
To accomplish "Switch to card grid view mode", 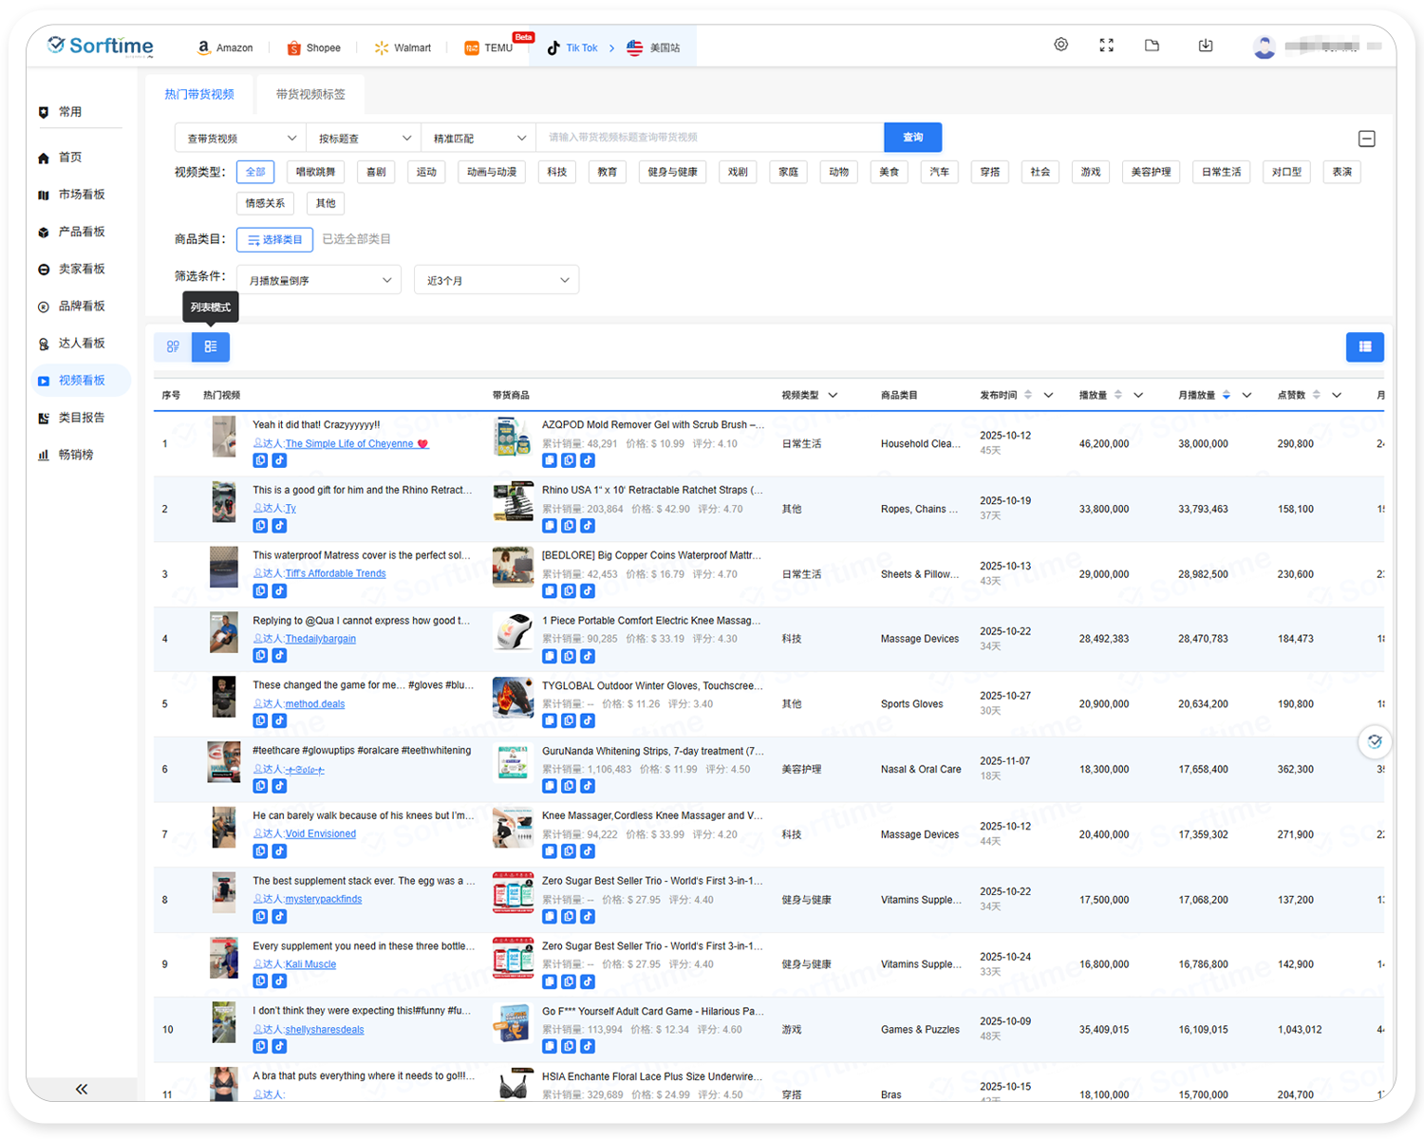I will coord(173,347).
